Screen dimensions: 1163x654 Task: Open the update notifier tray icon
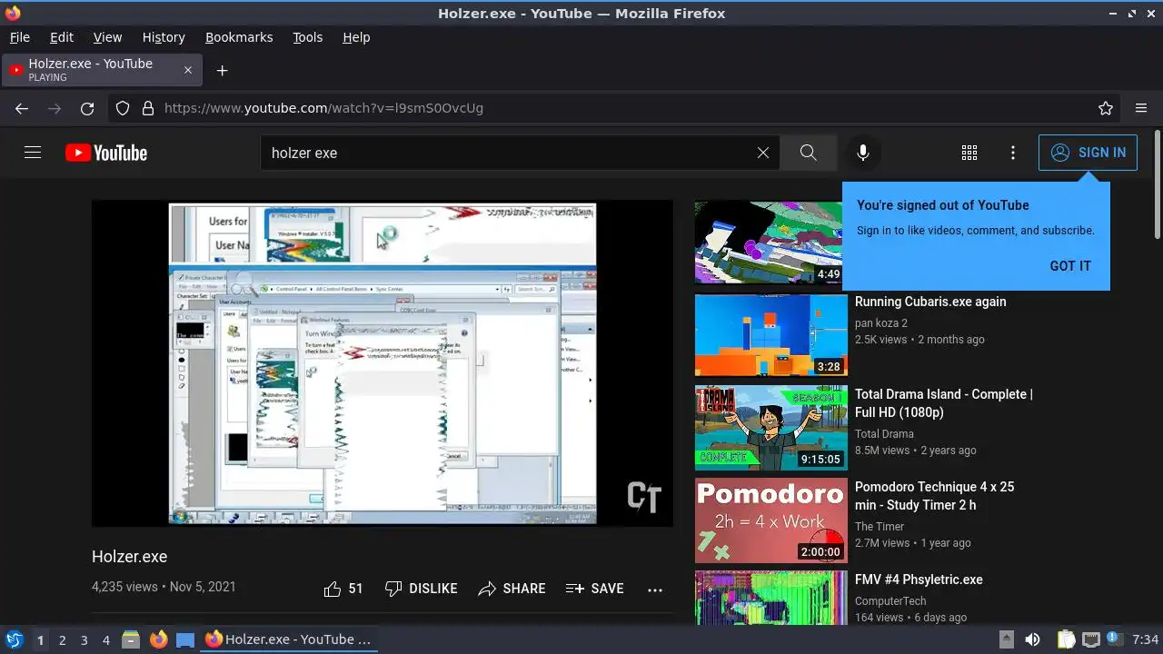coord(1114,639)
